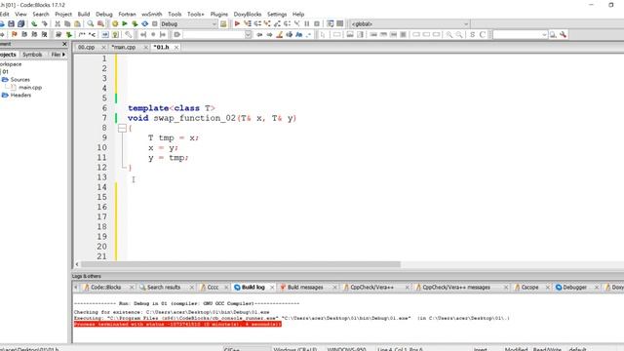Screen dimensions: 624x351
Task: Close the *01.h editor tab
Action: point(176,48)
